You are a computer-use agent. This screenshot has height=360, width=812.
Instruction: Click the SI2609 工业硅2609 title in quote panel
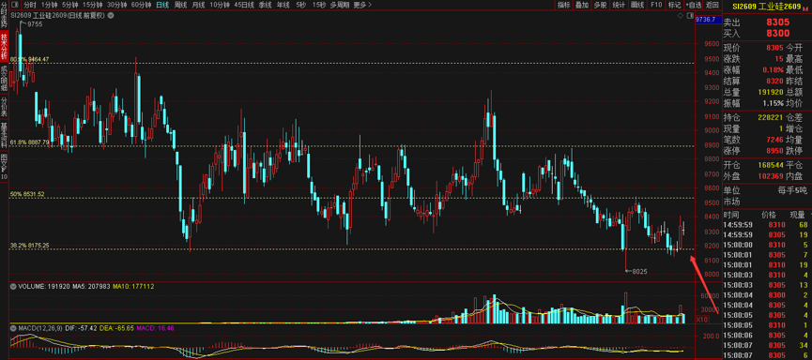click(x=766, y=7)
